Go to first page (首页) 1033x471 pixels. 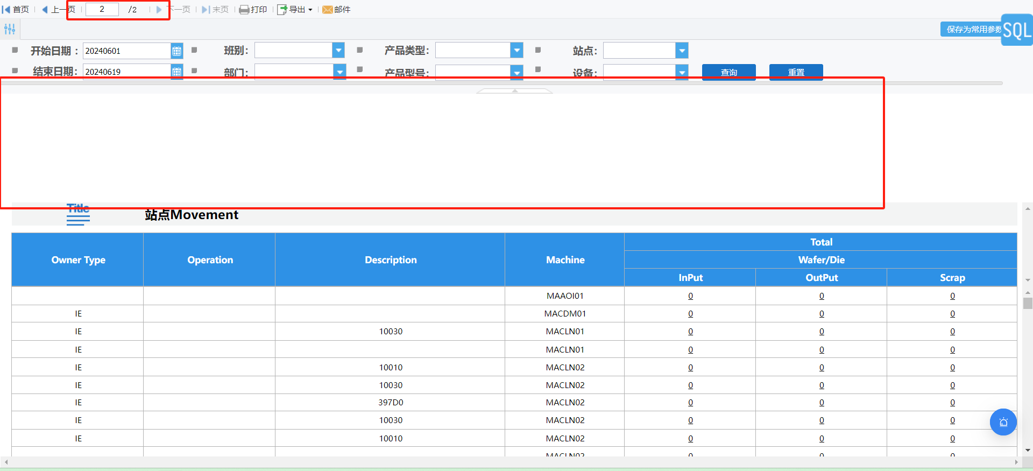(16, 9)
